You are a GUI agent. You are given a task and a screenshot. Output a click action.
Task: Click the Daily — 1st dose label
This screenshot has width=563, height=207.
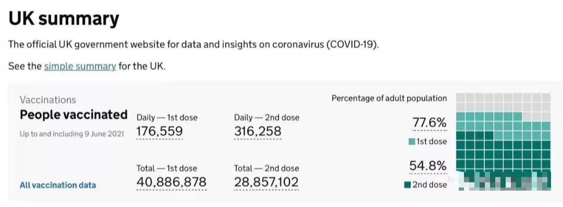167,117
